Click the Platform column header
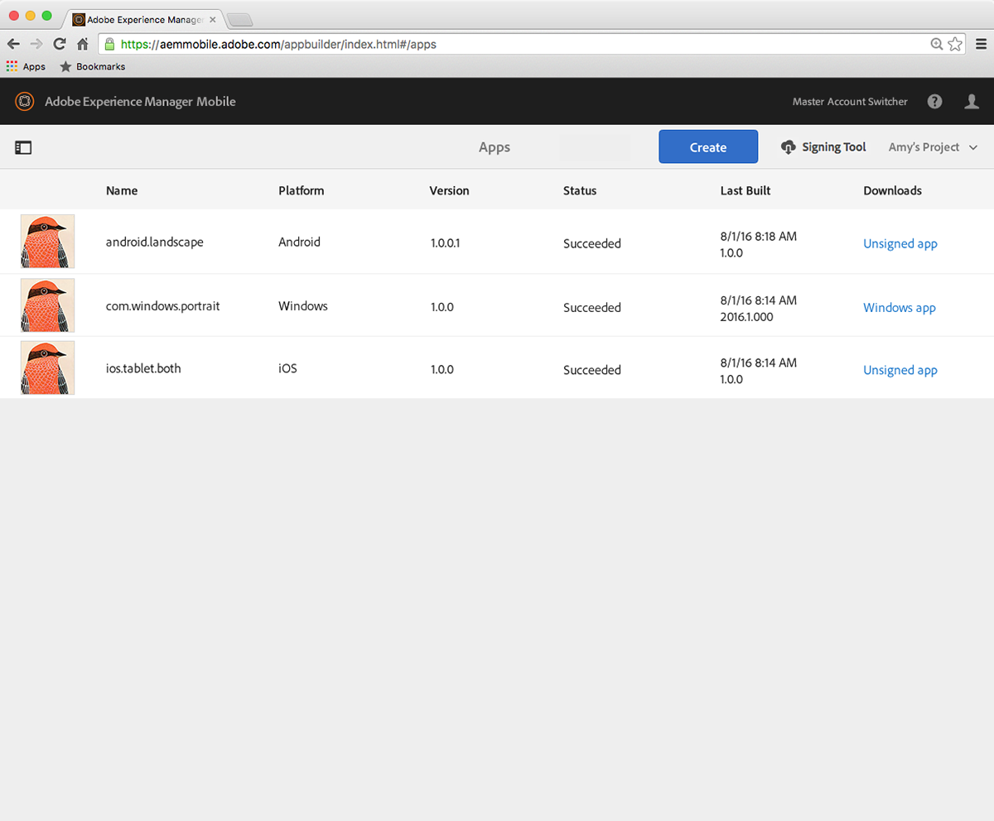Viewport: 994px width, 821px height. coord(302,190)
